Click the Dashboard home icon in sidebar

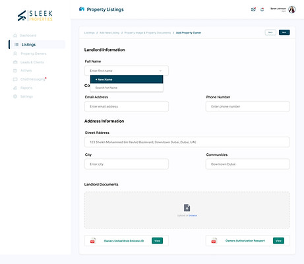tap(15, 36)
